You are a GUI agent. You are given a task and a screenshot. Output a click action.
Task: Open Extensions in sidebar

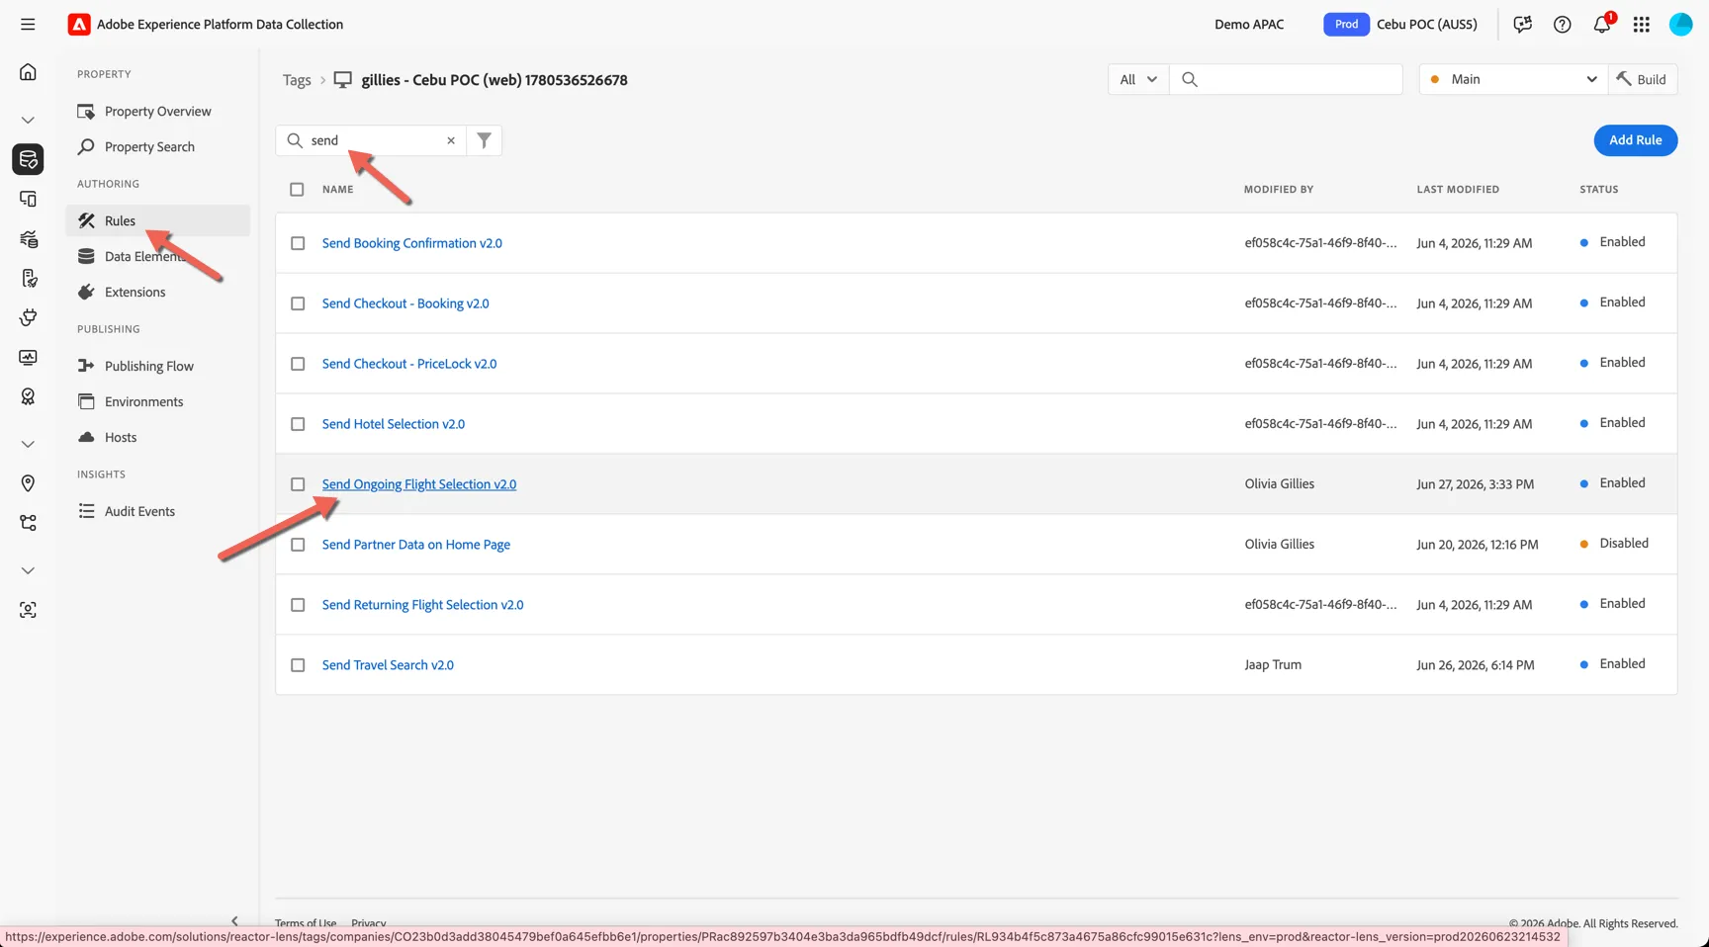[x=157, y=292]
